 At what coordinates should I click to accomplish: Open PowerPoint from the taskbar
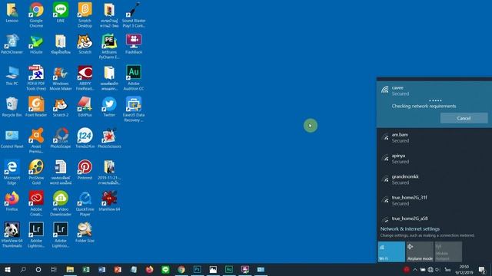pos(118,269)
